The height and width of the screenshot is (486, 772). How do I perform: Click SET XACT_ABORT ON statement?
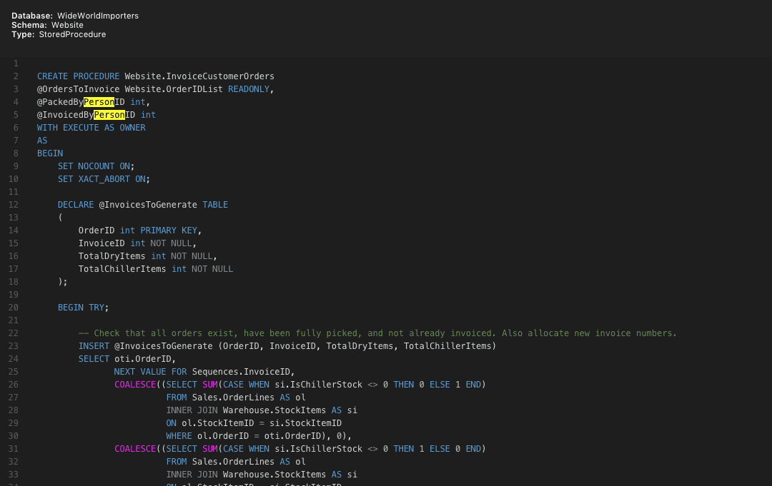point(104,179)
